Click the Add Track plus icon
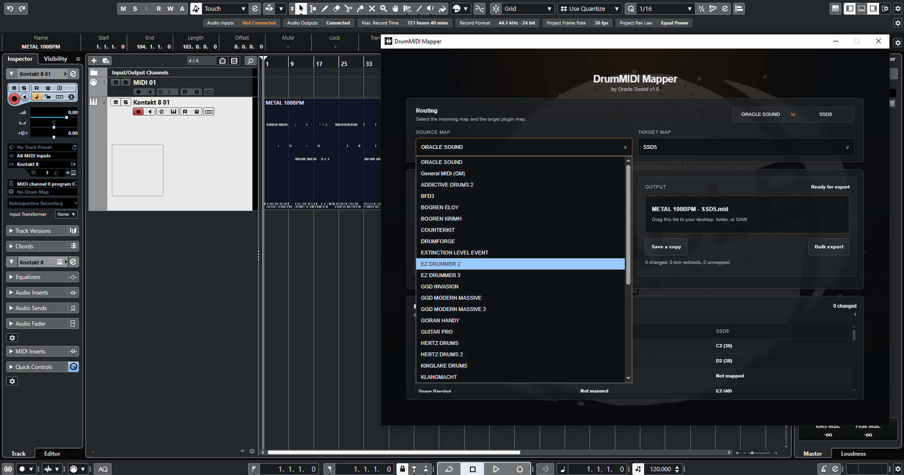Image resolution: width=904 pixels, height=475 pixels. [94, 61]
